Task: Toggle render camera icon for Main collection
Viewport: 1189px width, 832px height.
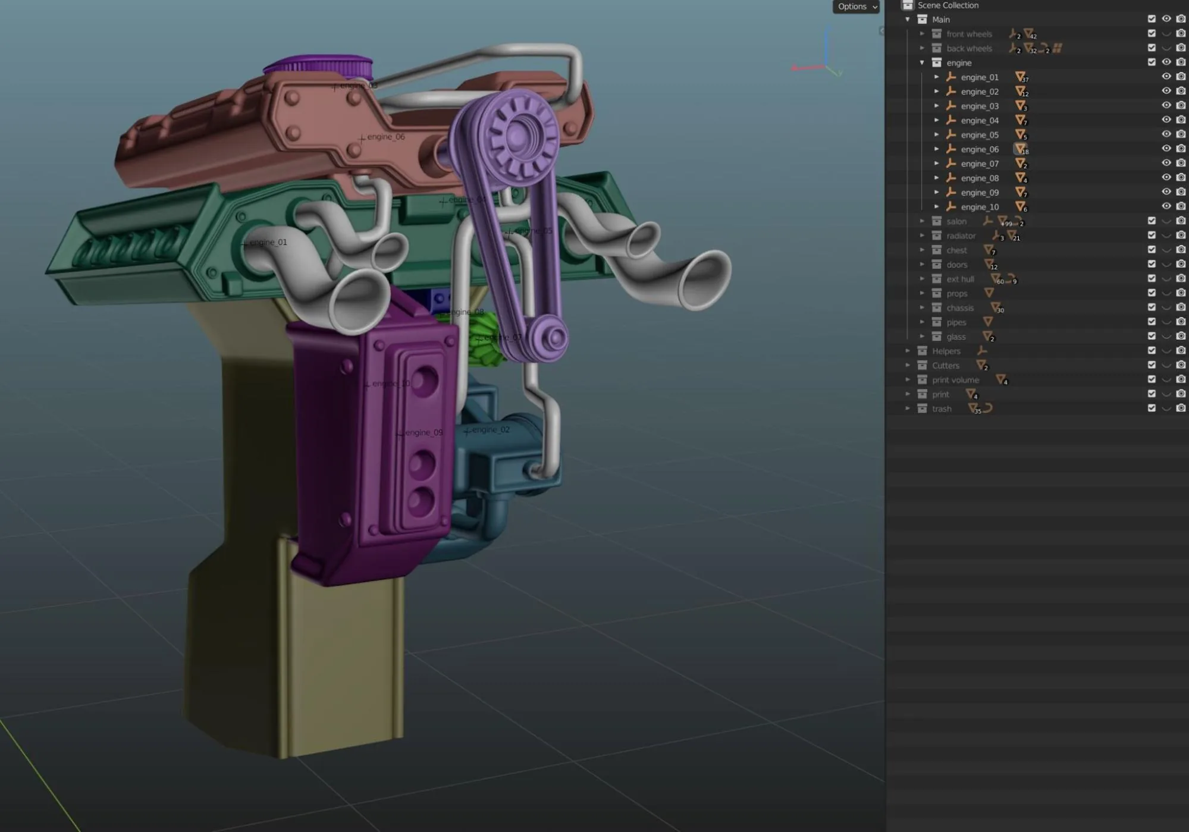Action: (1181, 19)
